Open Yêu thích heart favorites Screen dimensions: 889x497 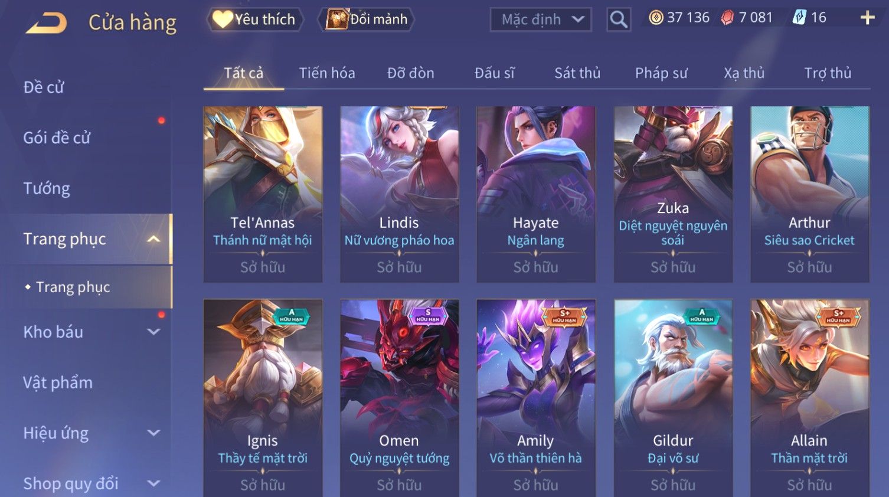pos(255,19)
